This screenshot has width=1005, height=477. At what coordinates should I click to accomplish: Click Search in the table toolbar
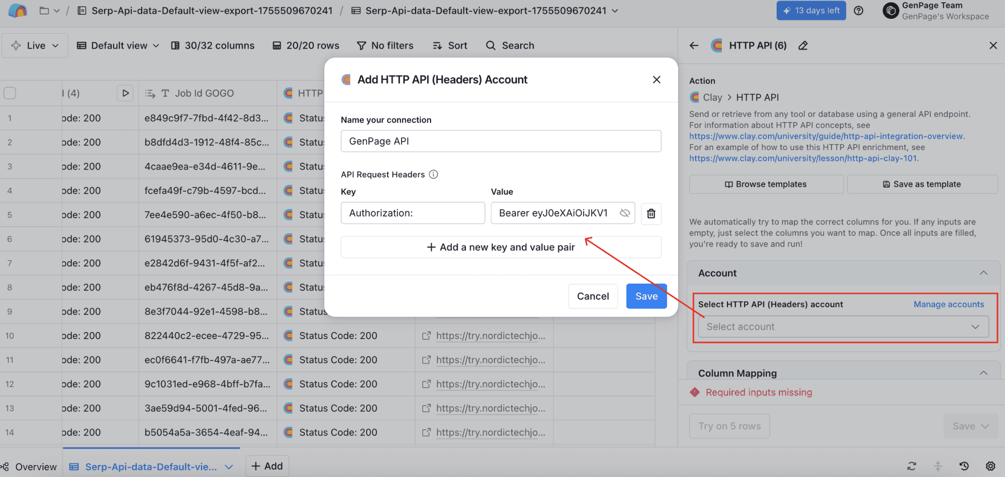[x=510, y=45]
